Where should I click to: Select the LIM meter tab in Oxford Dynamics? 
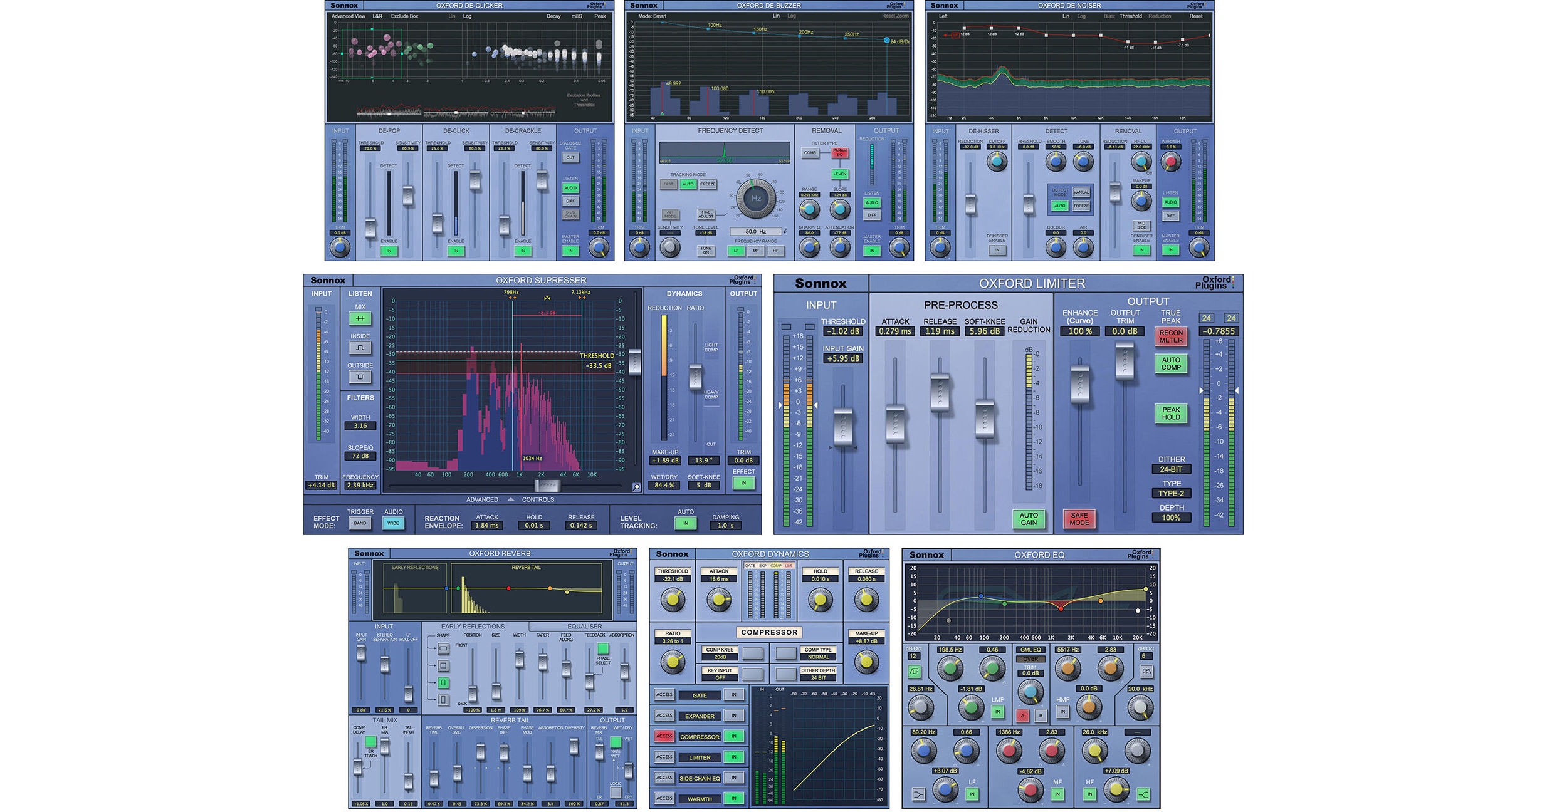[x=788, y=565]
